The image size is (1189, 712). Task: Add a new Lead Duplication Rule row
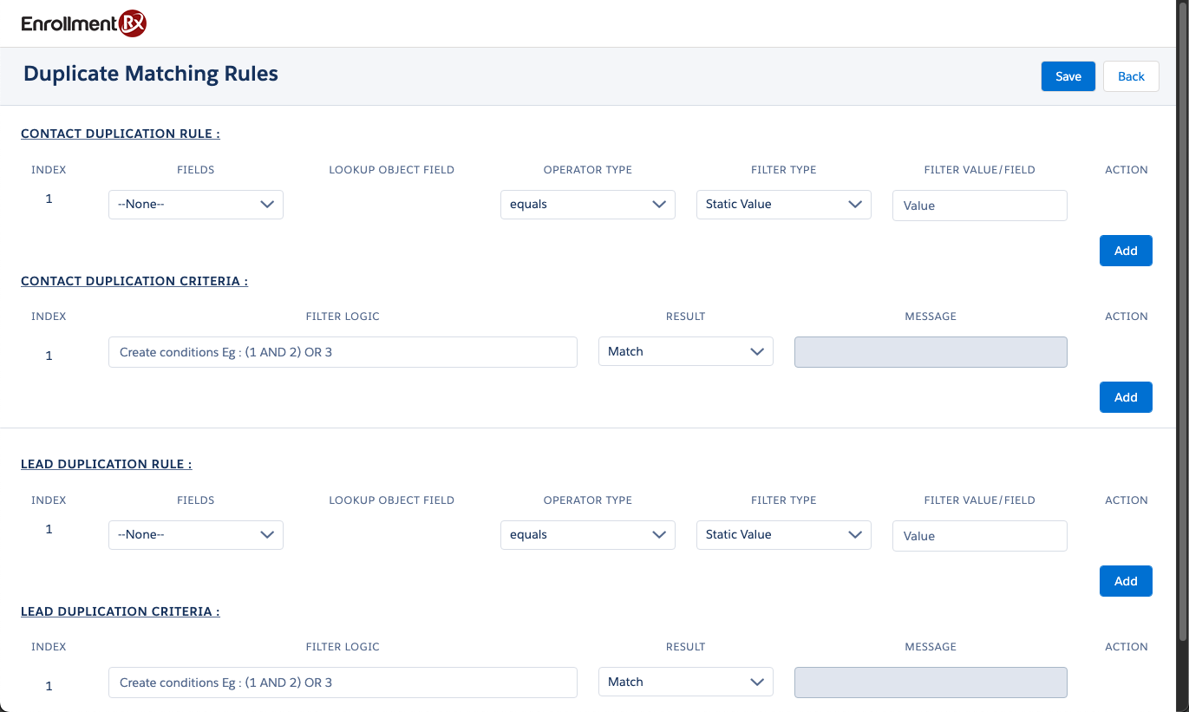point(1125,581)
